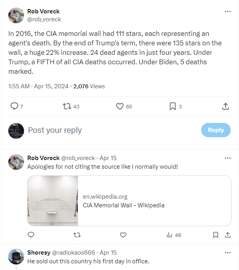Open more options on Shoresy's reply
The height and width of the screenshot is (270, 239).
click(x=228, y=253)
